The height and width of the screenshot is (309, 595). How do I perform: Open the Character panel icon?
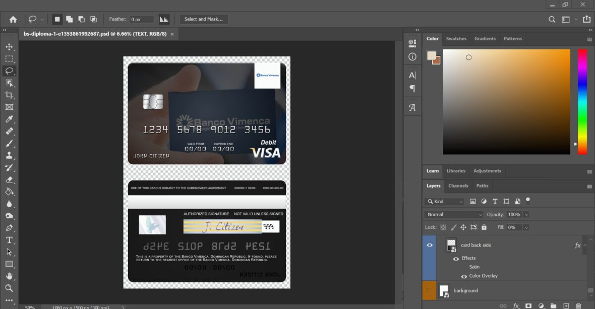[412, 76]
